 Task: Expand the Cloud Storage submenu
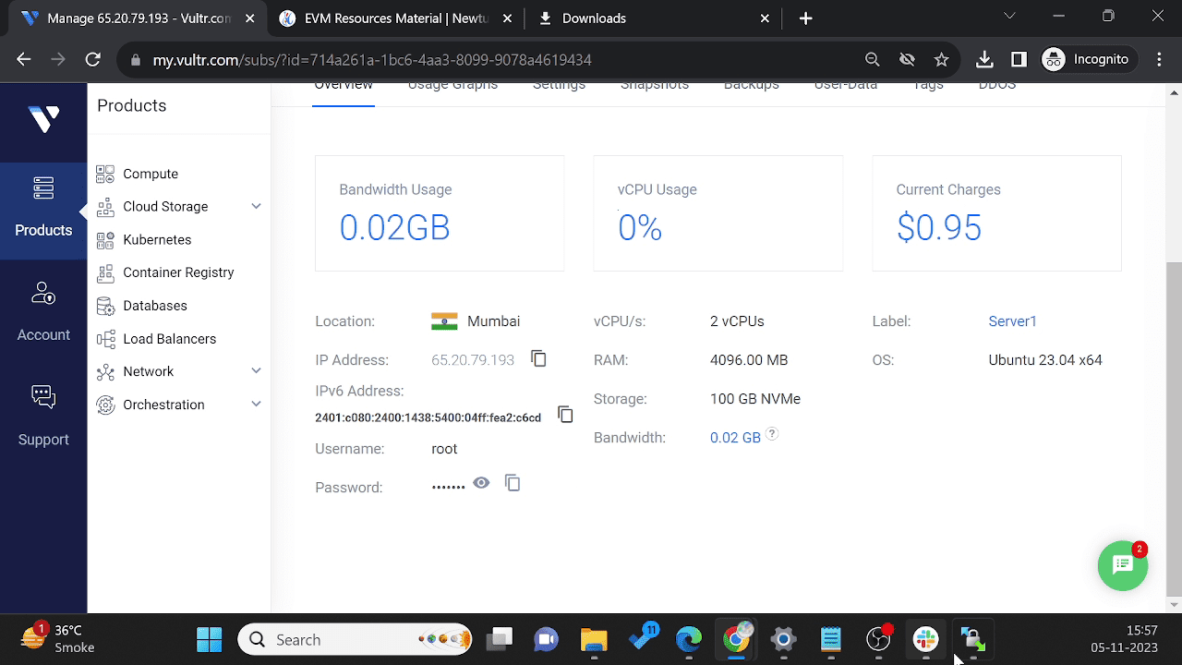point(256,207)
